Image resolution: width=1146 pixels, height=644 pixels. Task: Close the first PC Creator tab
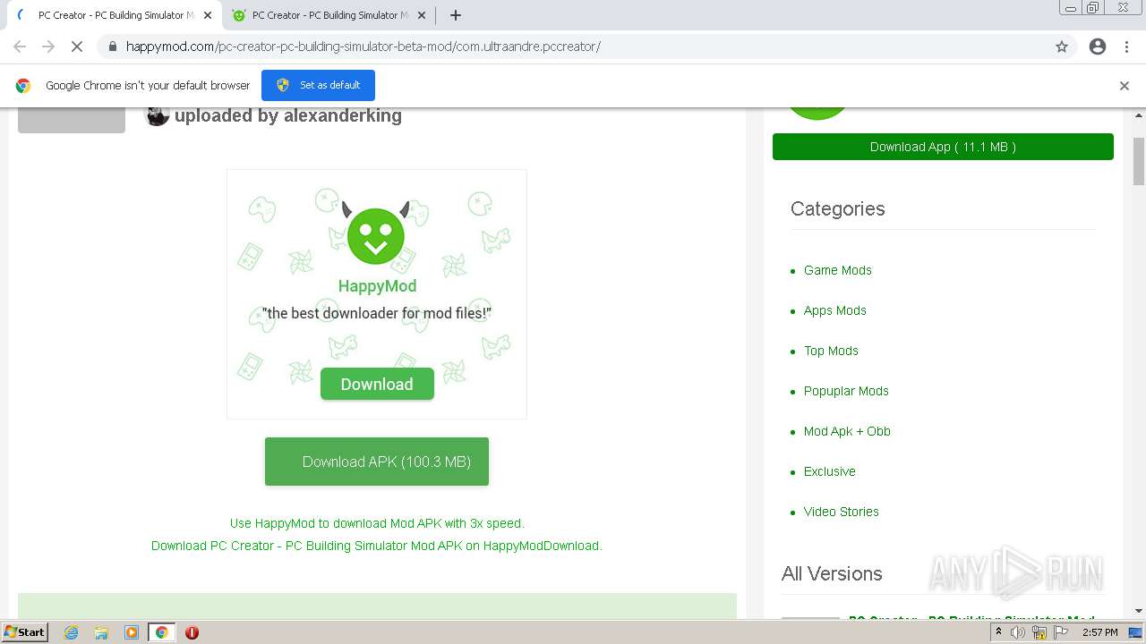(x=208, y=15)
